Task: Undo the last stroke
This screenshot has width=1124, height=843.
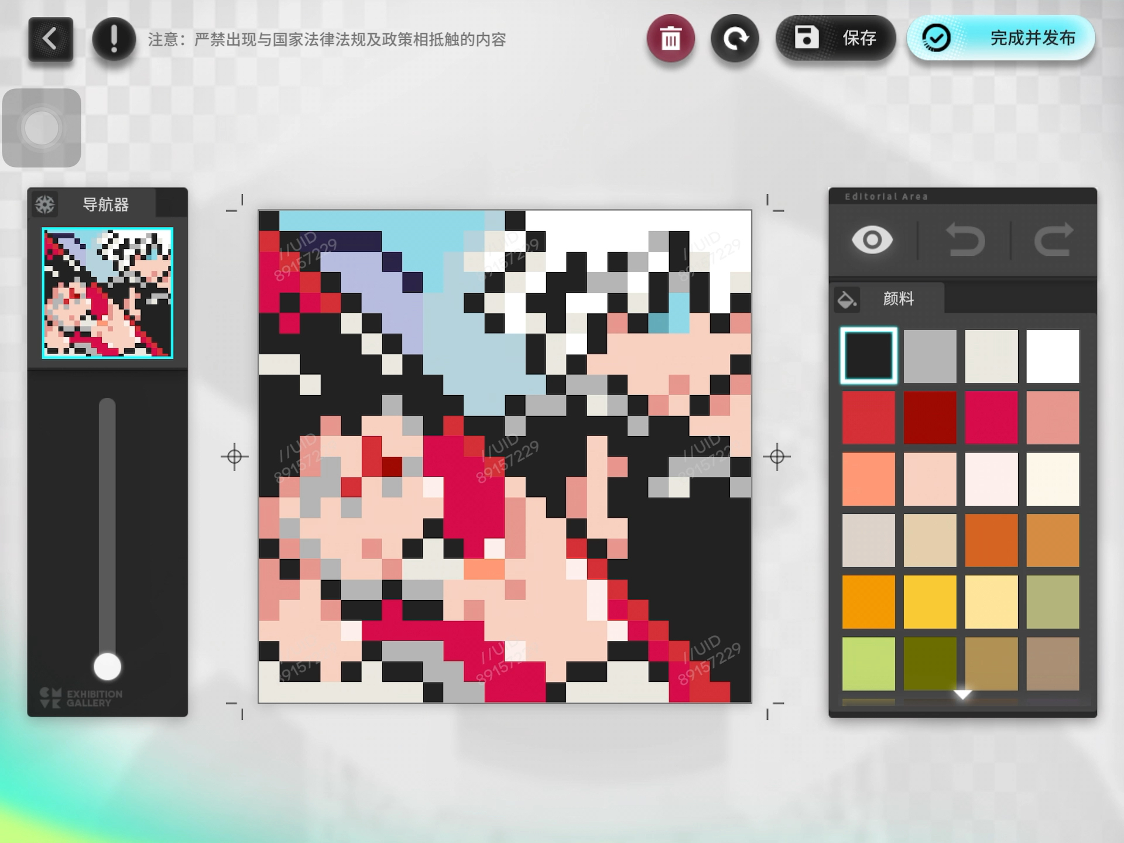Action: 965,240
